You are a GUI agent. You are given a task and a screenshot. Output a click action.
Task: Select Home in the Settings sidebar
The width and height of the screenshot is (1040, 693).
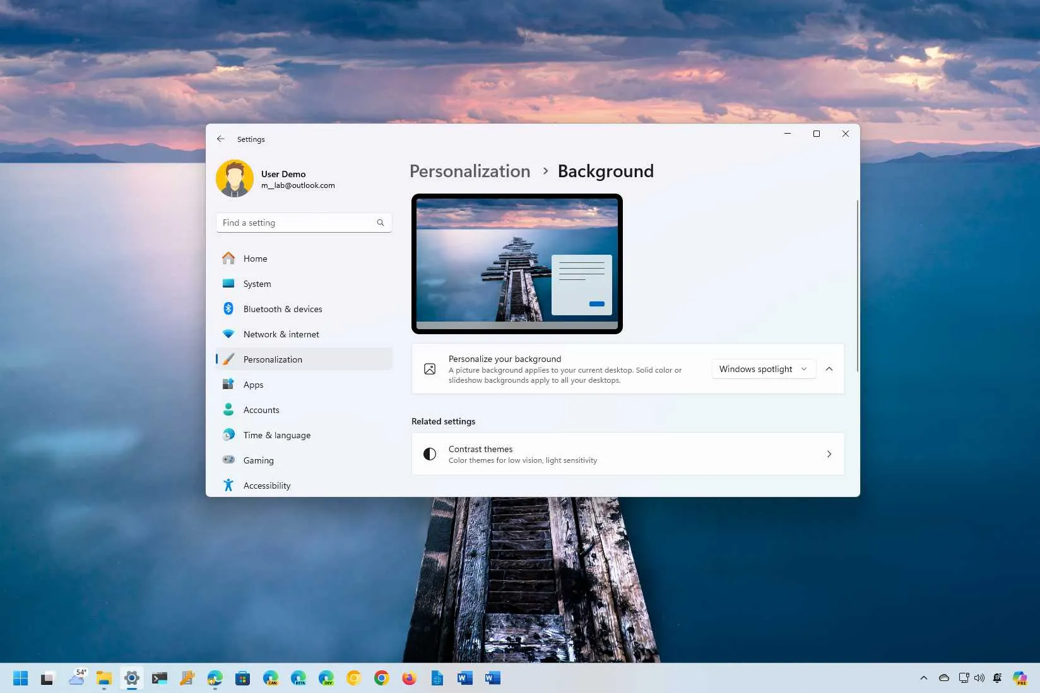255,259
